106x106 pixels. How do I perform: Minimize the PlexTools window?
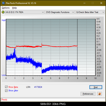coord(84,3)
